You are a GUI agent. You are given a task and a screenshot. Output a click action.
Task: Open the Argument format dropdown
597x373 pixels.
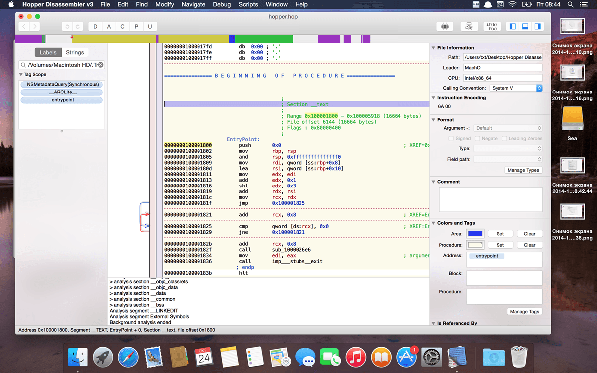pos(507,128)
